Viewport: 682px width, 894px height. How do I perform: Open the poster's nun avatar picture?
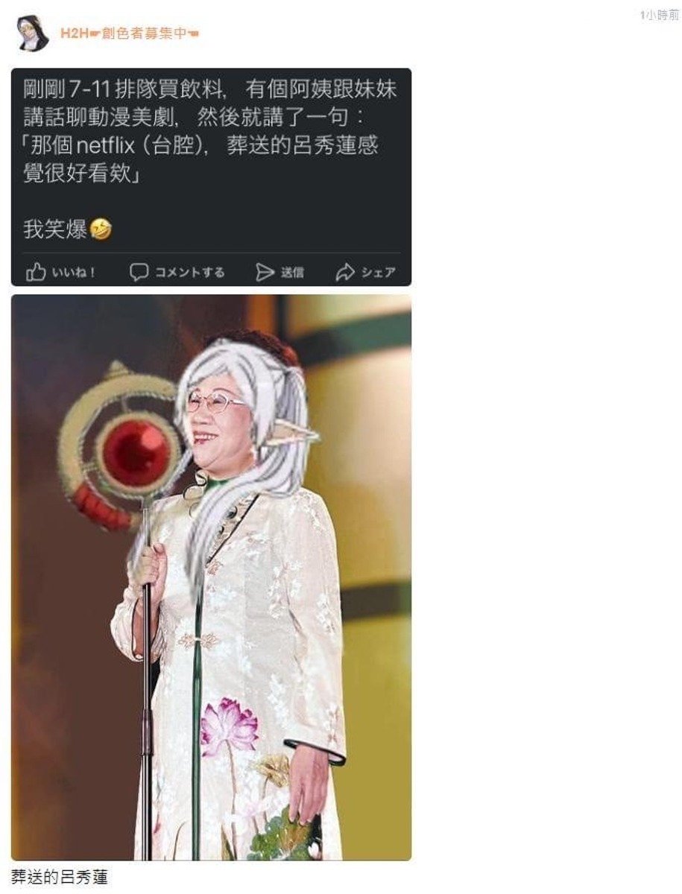32,33
